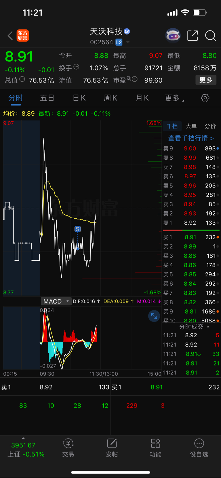This screenshot has width=221, height=478.
Task: Tap the 设自选 watchlist icon
Action: click(199, 443)
